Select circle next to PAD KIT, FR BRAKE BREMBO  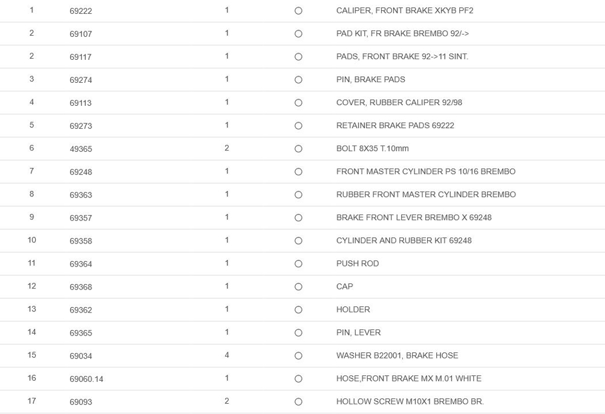pyautogui.click(x=298, y=34)
